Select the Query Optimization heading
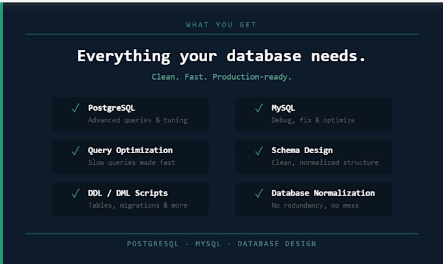This screenshot has height=264, width=443. 130,151
